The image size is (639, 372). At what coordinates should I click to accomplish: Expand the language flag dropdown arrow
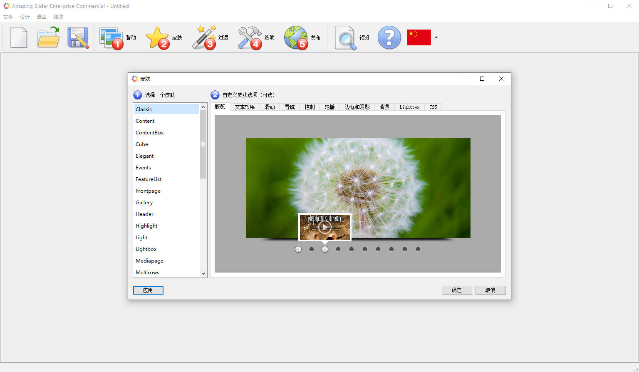[x=436, y=37]
